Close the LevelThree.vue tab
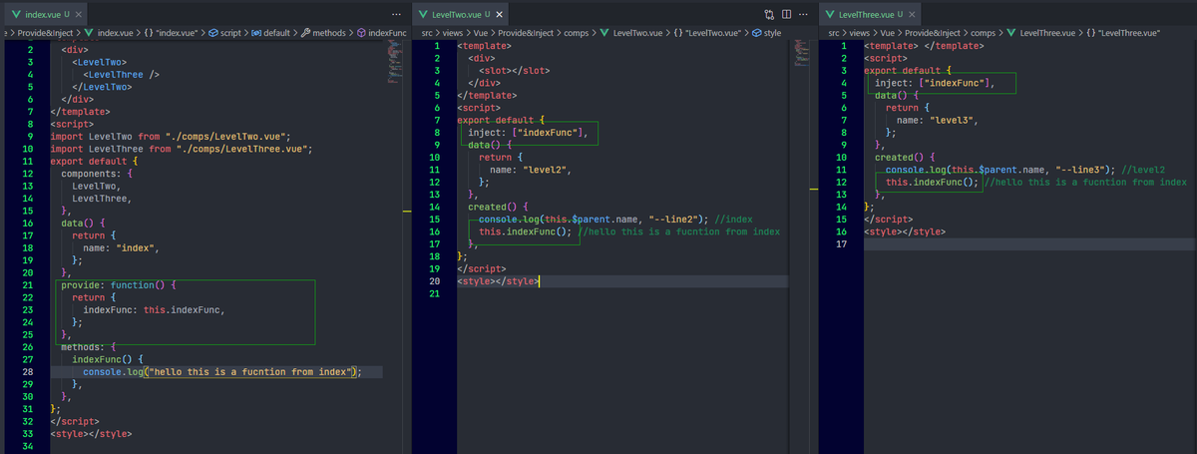1197x454 pixels. click(913, 14)
